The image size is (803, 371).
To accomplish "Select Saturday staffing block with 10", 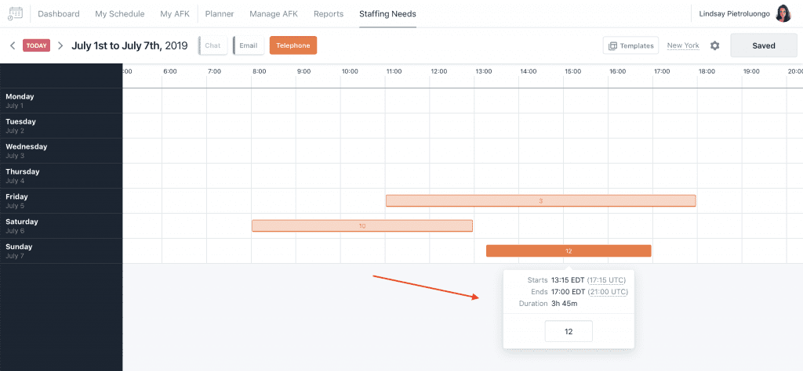I will pyautogui.click(x=362, y=225).
